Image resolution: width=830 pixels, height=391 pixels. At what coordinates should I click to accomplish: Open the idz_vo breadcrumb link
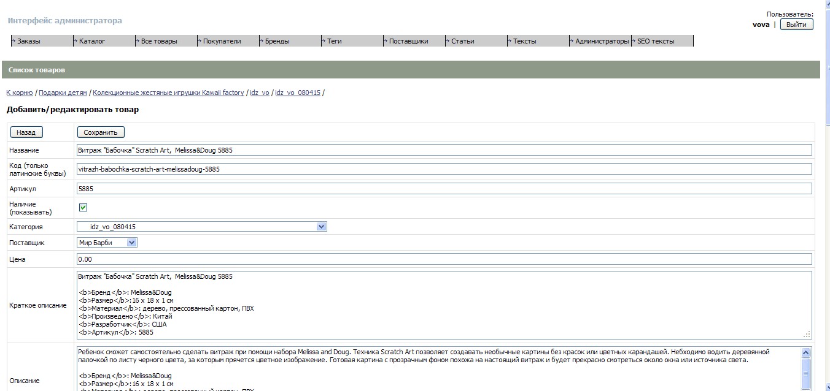[260, 93]
